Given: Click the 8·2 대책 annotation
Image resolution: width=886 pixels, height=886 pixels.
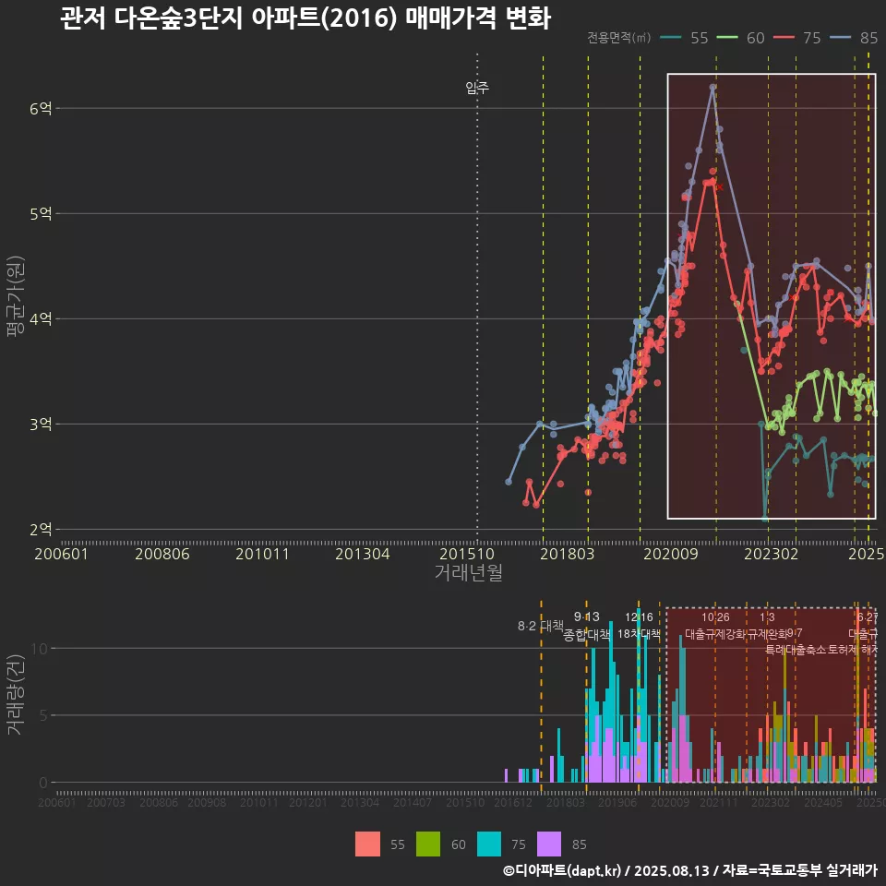Looking at the screenshot, I should pos(541,626).
